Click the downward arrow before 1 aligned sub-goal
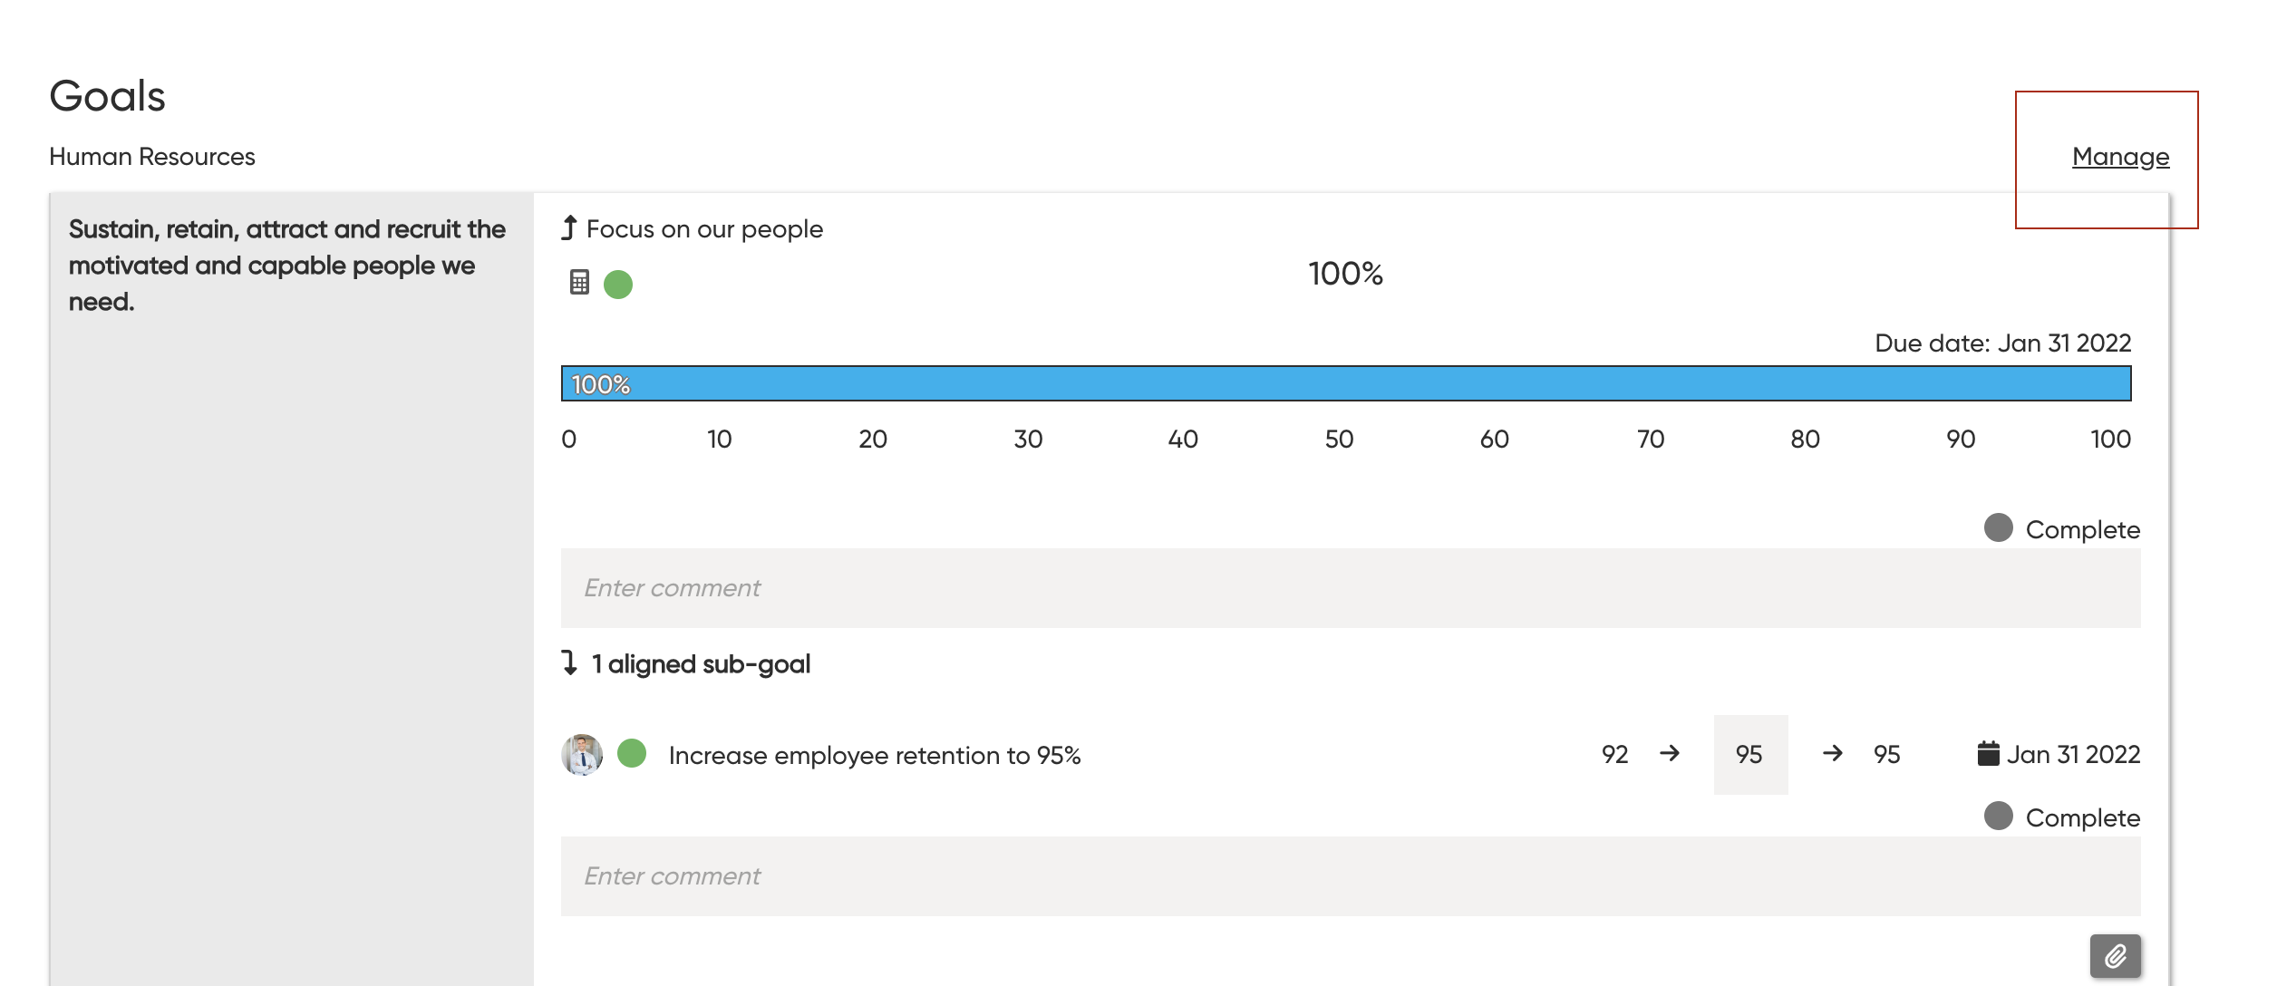Screen dimensions: 2277x986 (x=569, y=662)
